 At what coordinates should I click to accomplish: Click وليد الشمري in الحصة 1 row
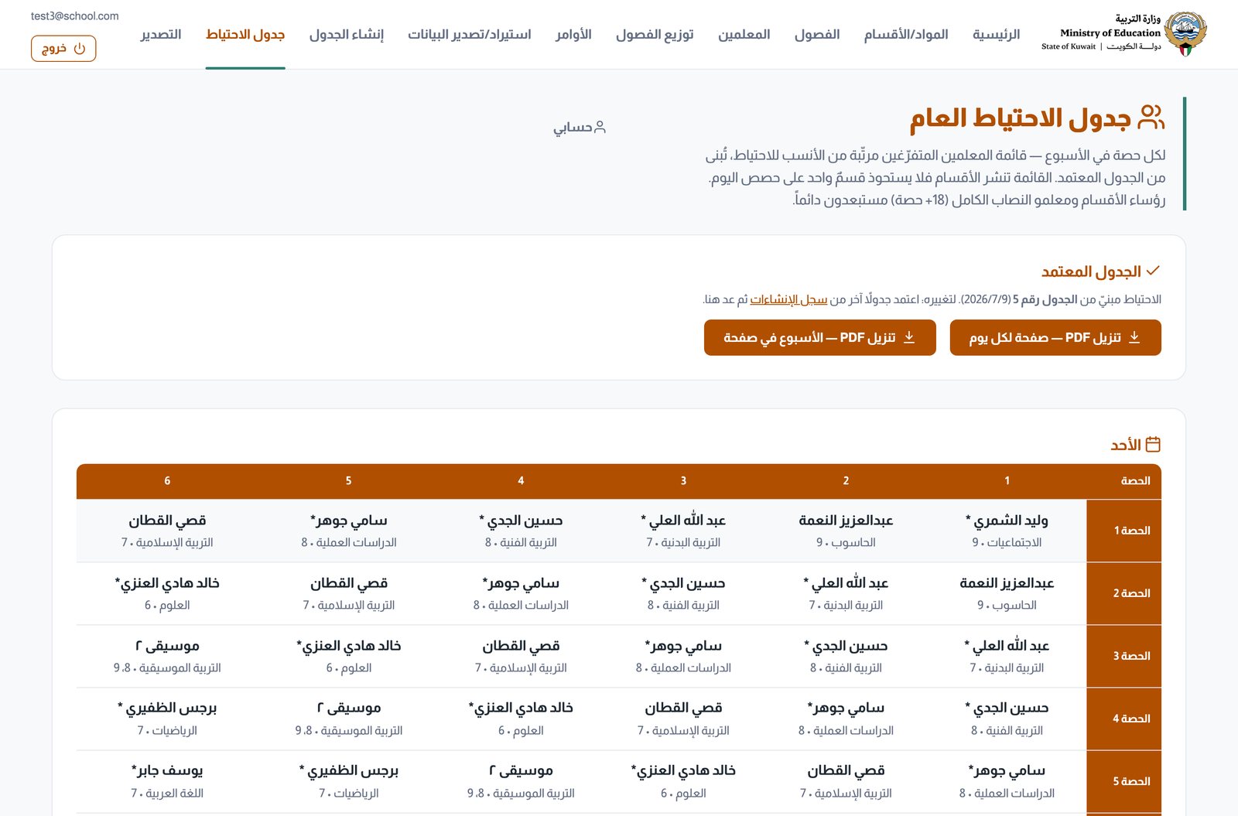[1007, 521]
